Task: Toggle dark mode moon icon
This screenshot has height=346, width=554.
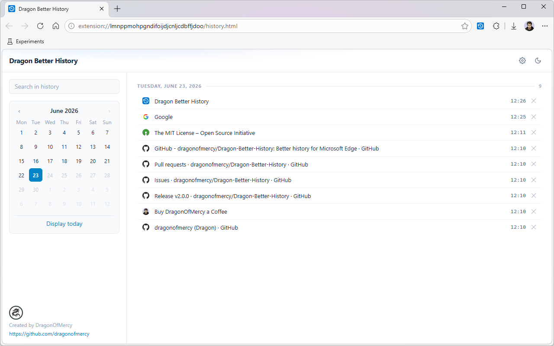Action: [x=538, y=61]
